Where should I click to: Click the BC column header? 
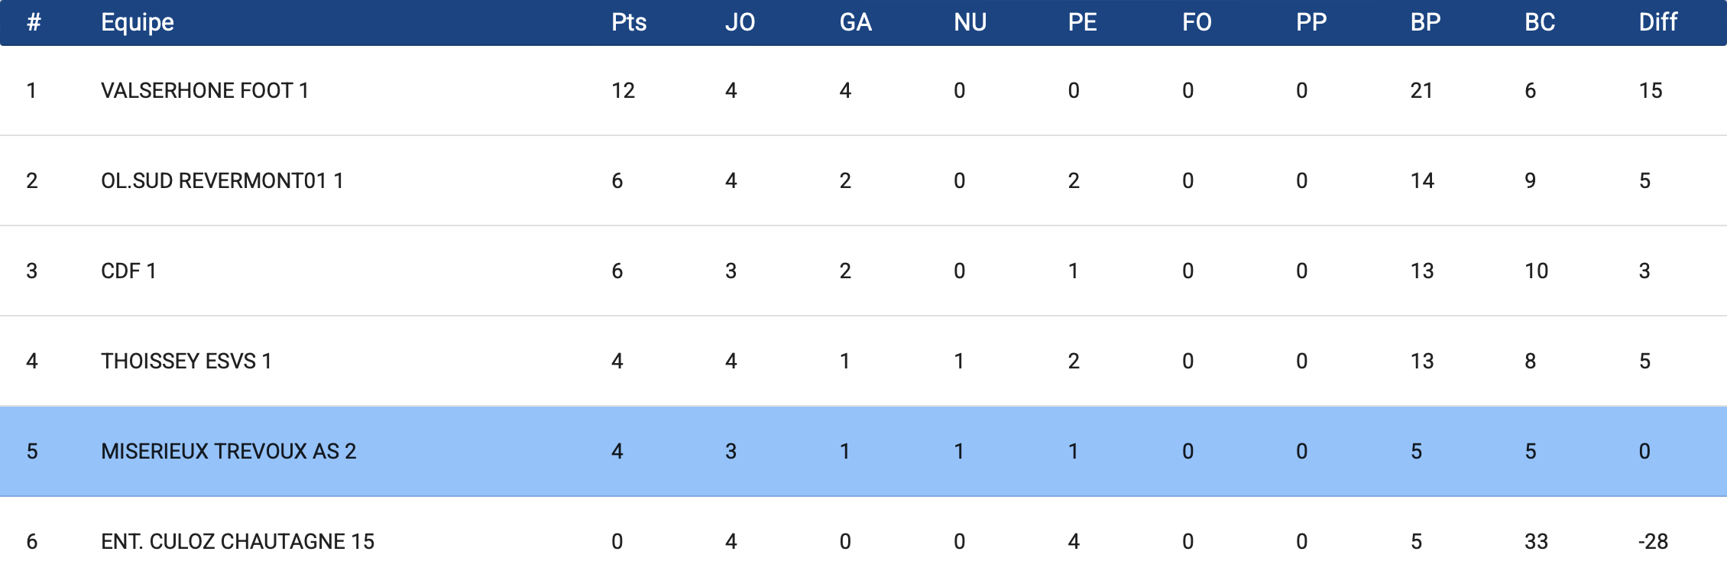point(1540,22)
